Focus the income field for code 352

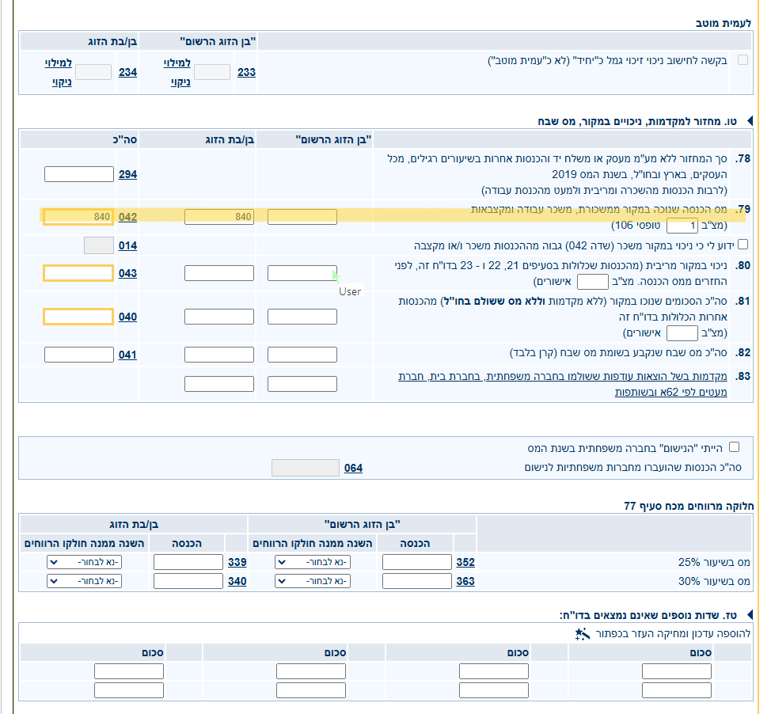[417, 562]
